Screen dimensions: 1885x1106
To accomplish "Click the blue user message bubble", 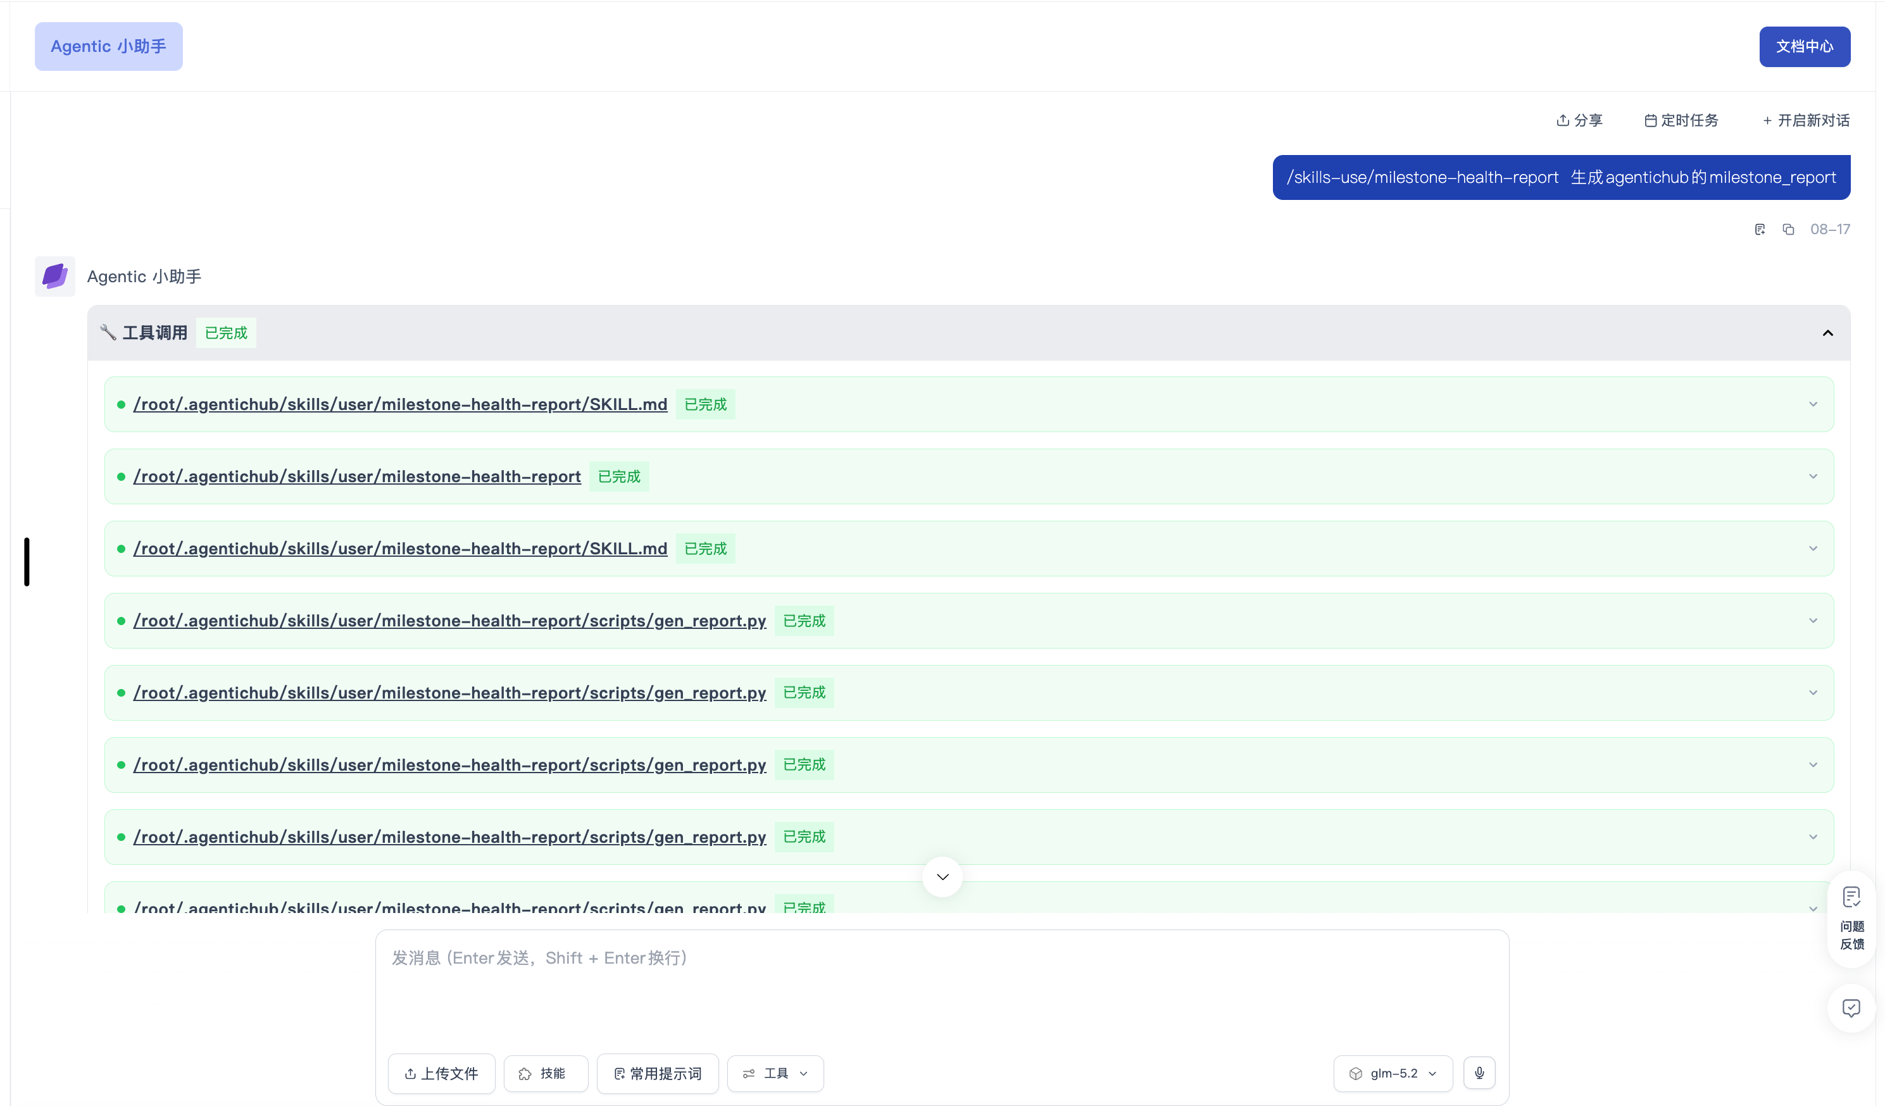I will [1561, 177].
